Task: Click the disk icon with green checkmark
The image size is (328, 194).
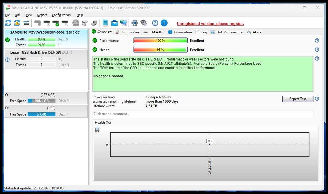Action: pos(56,23)
